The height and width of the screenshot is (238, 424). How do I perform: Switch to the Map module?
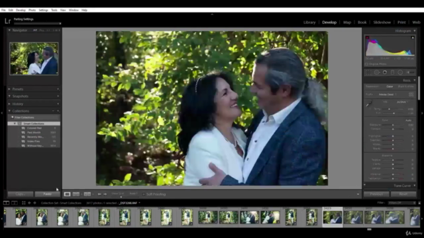coord(347,22)
